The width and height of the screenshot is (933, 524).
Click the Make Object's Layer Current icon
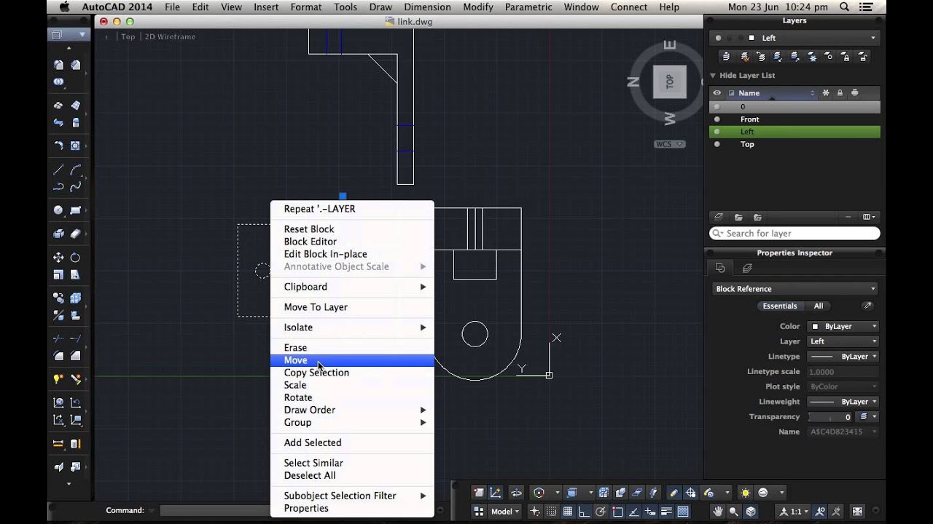point(726,56)
